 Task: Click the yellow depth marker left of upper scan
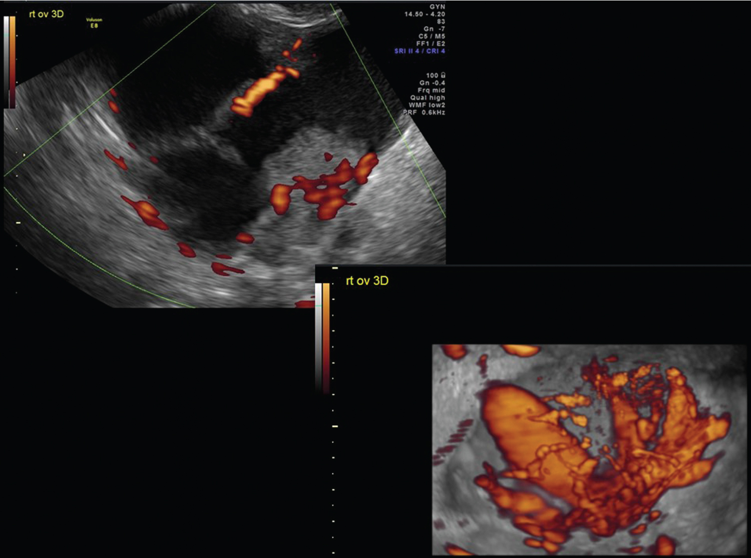pyautogui.click(x=19, y=222)
